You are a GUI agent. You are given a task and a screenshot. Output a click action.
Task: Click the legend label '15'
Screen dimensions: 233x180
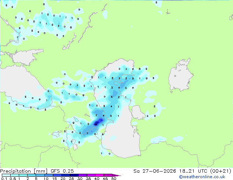(54, 179)
